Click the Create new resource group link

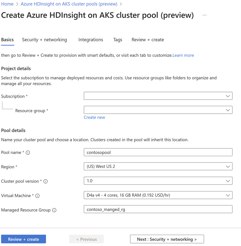tap(94, 118)
